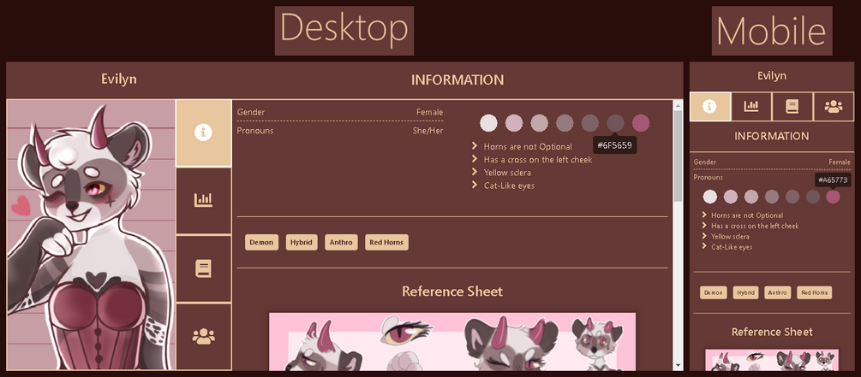Click 'Yellow sclera' in Desktop list

[507, 173]
